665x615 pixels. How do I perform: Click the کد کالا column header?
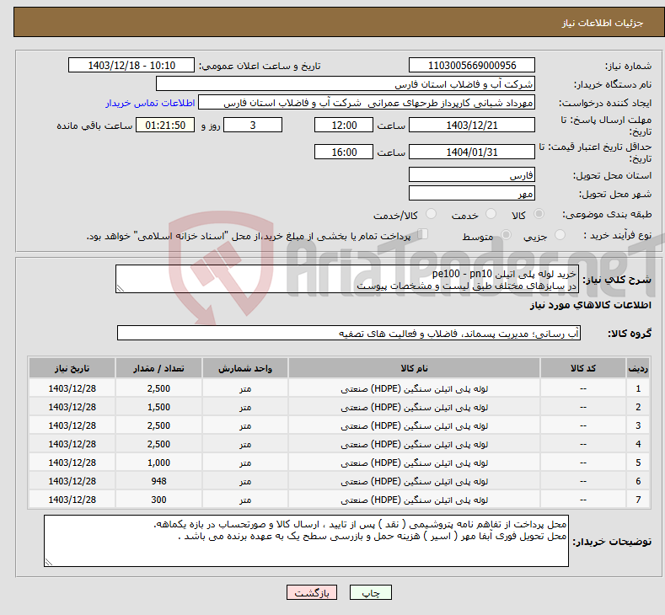point(583,368)
